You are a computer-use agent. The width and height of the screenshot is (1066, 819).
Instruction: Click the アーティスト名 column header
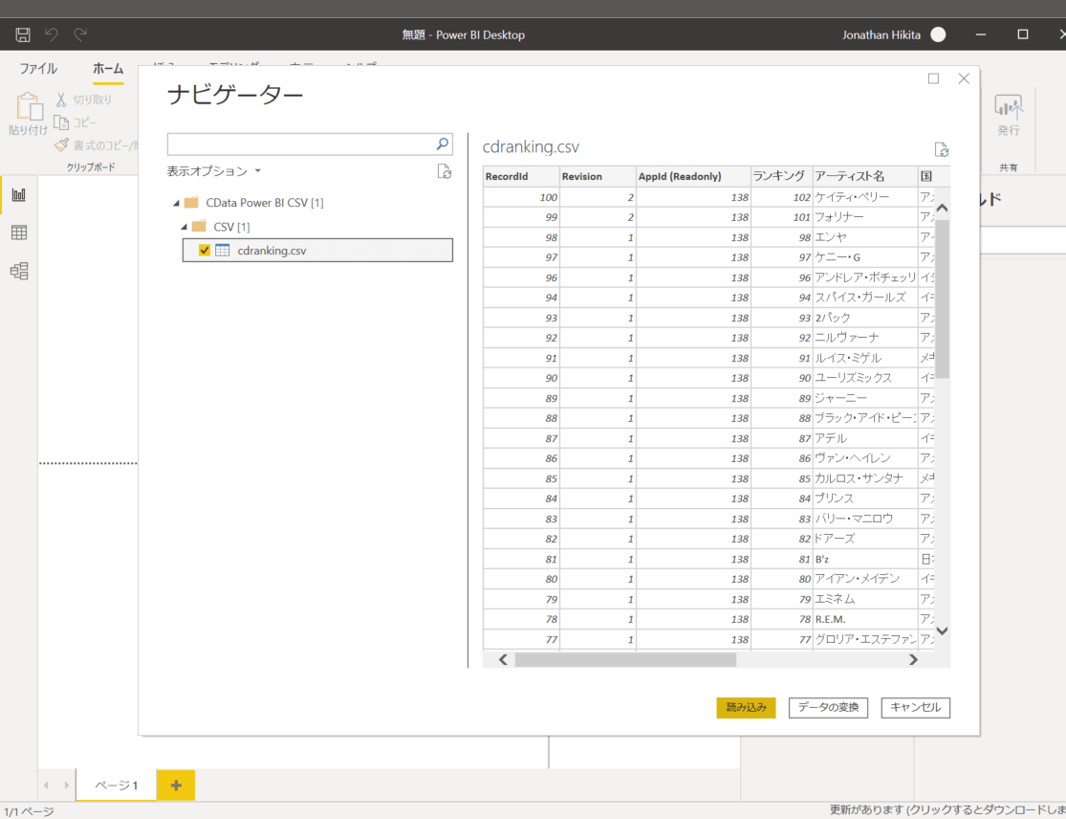(865, 176)
